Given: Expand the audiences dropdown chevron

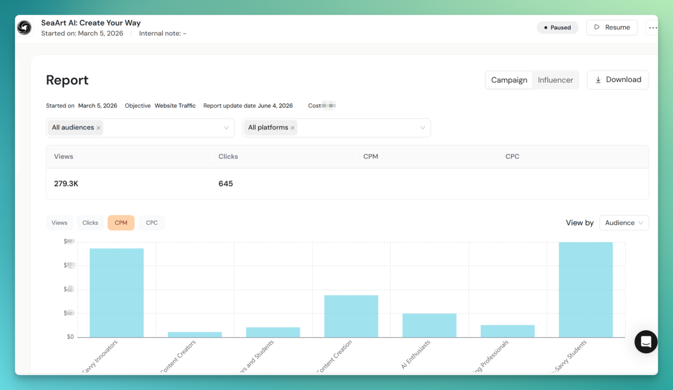Looking at the screenshot, I should coord(226,128).
